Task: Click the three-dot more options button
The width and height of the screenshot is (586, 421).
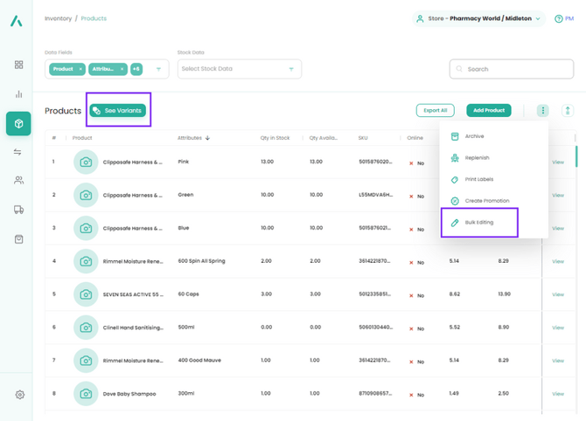Action: [x=542, y=111]
